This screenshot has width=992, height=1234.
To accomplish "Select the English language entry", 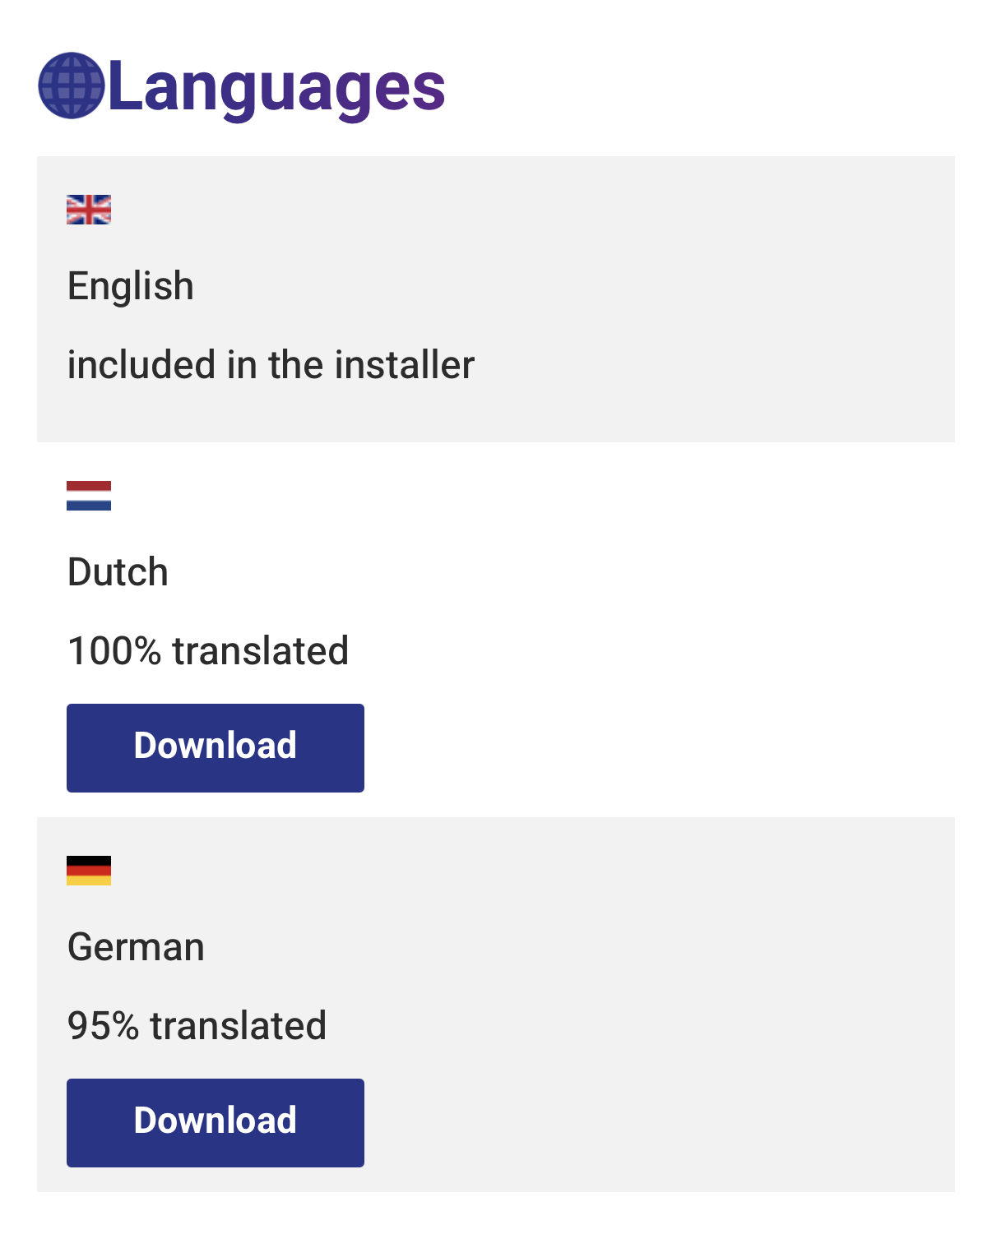I will tap(494, 298).
